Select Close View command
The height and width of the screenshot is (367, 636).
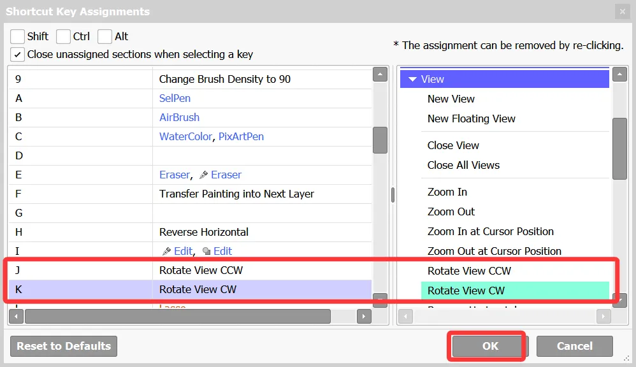453,145
